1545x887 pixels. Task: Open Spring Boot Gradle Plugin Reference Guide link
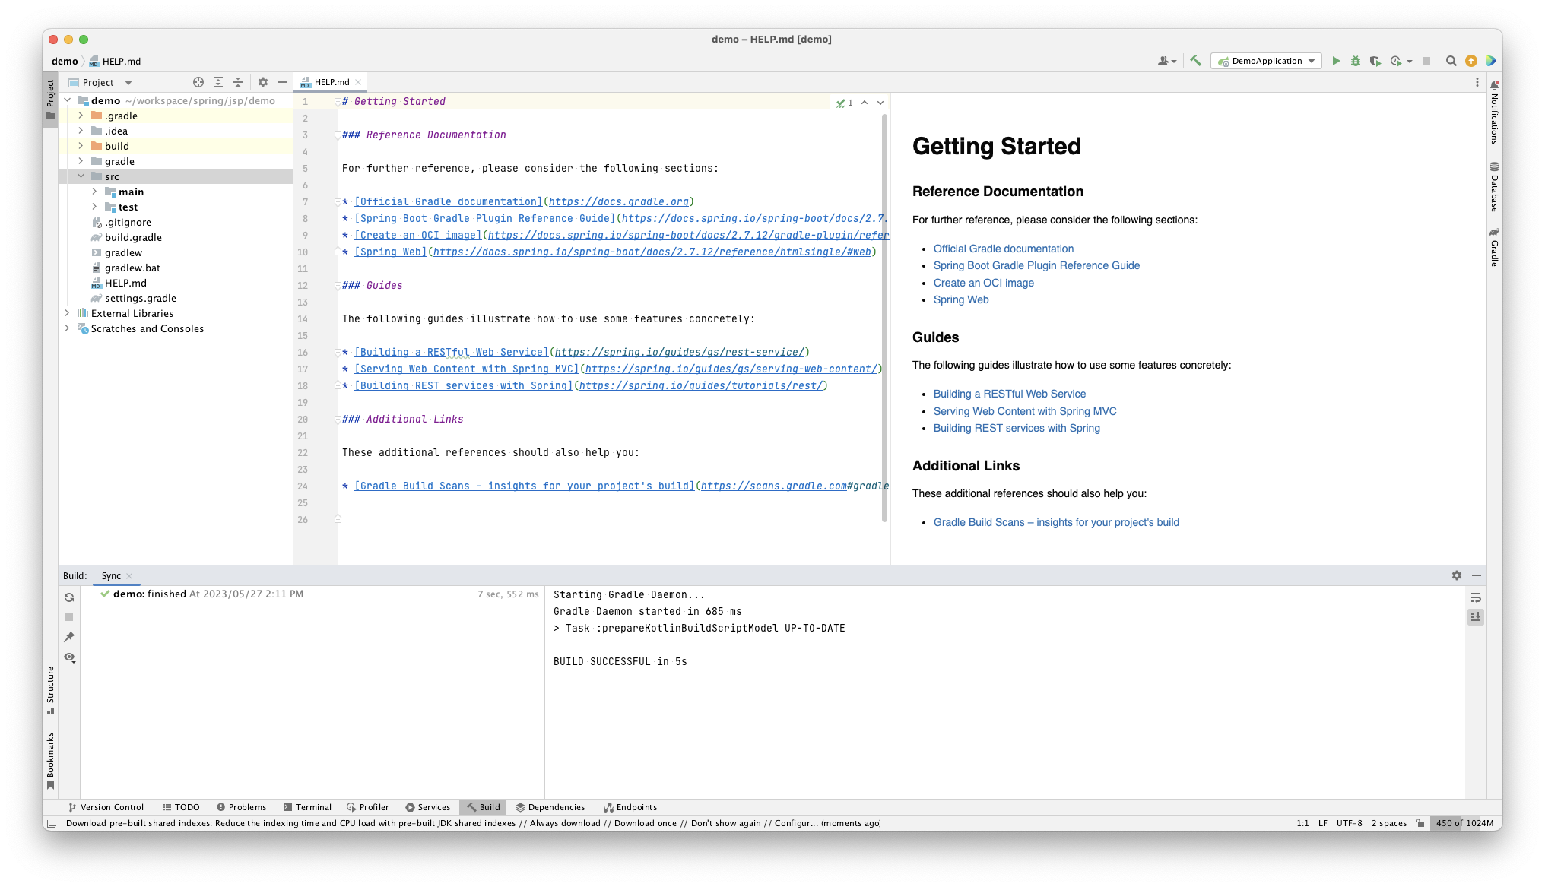tap(1036, 265)
